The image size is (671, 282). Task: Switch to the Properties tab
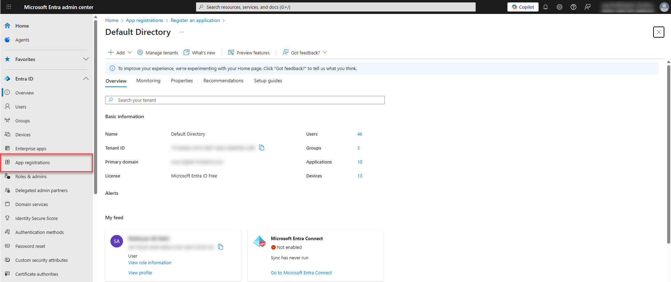click(x=182, y=81)
